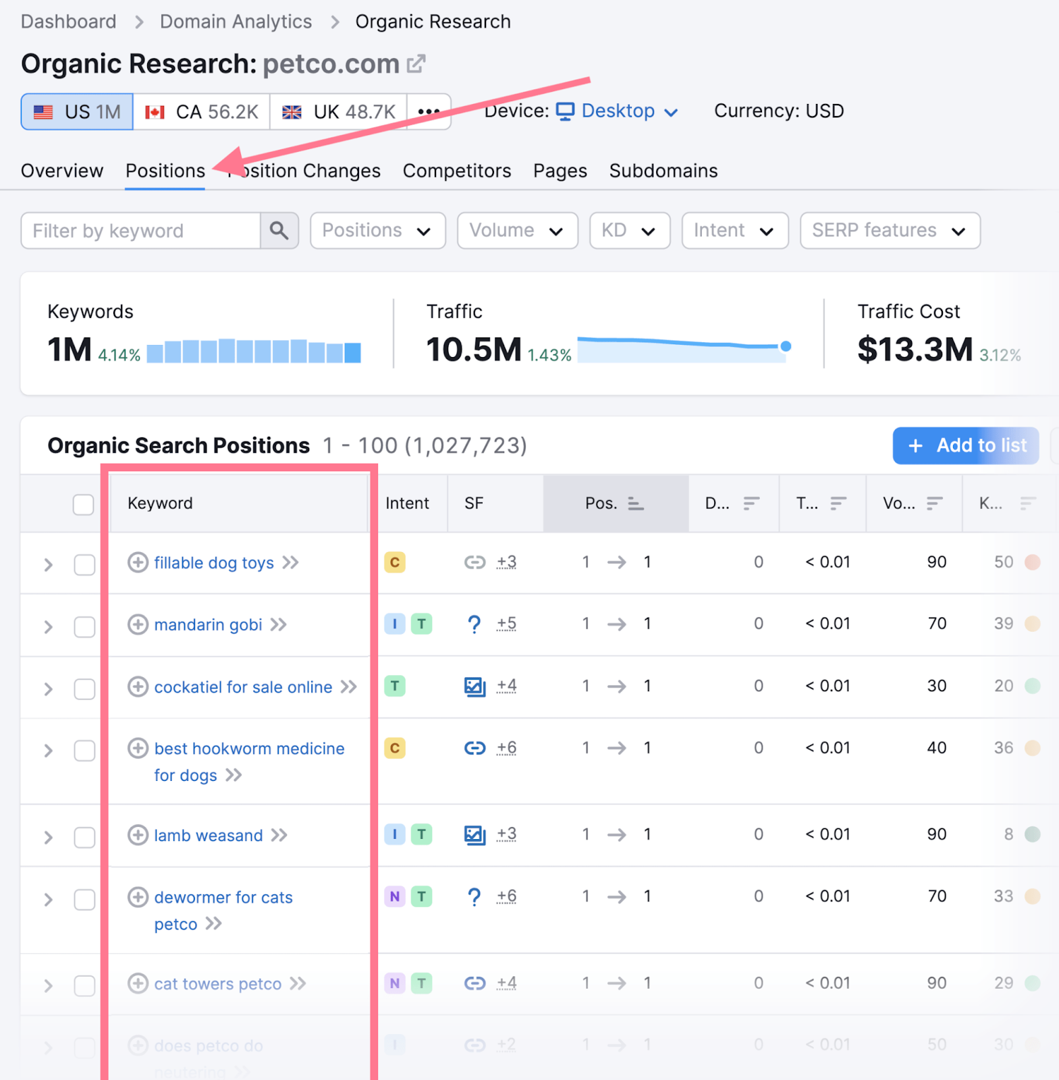Switch to the Pages tab
Image resolution: width=1059 pixels, height=1080 pixels.
[x=560, y=171]
